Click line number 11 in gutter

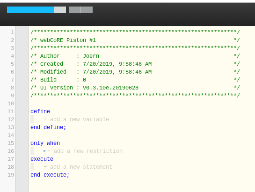[x=11, y=111]
